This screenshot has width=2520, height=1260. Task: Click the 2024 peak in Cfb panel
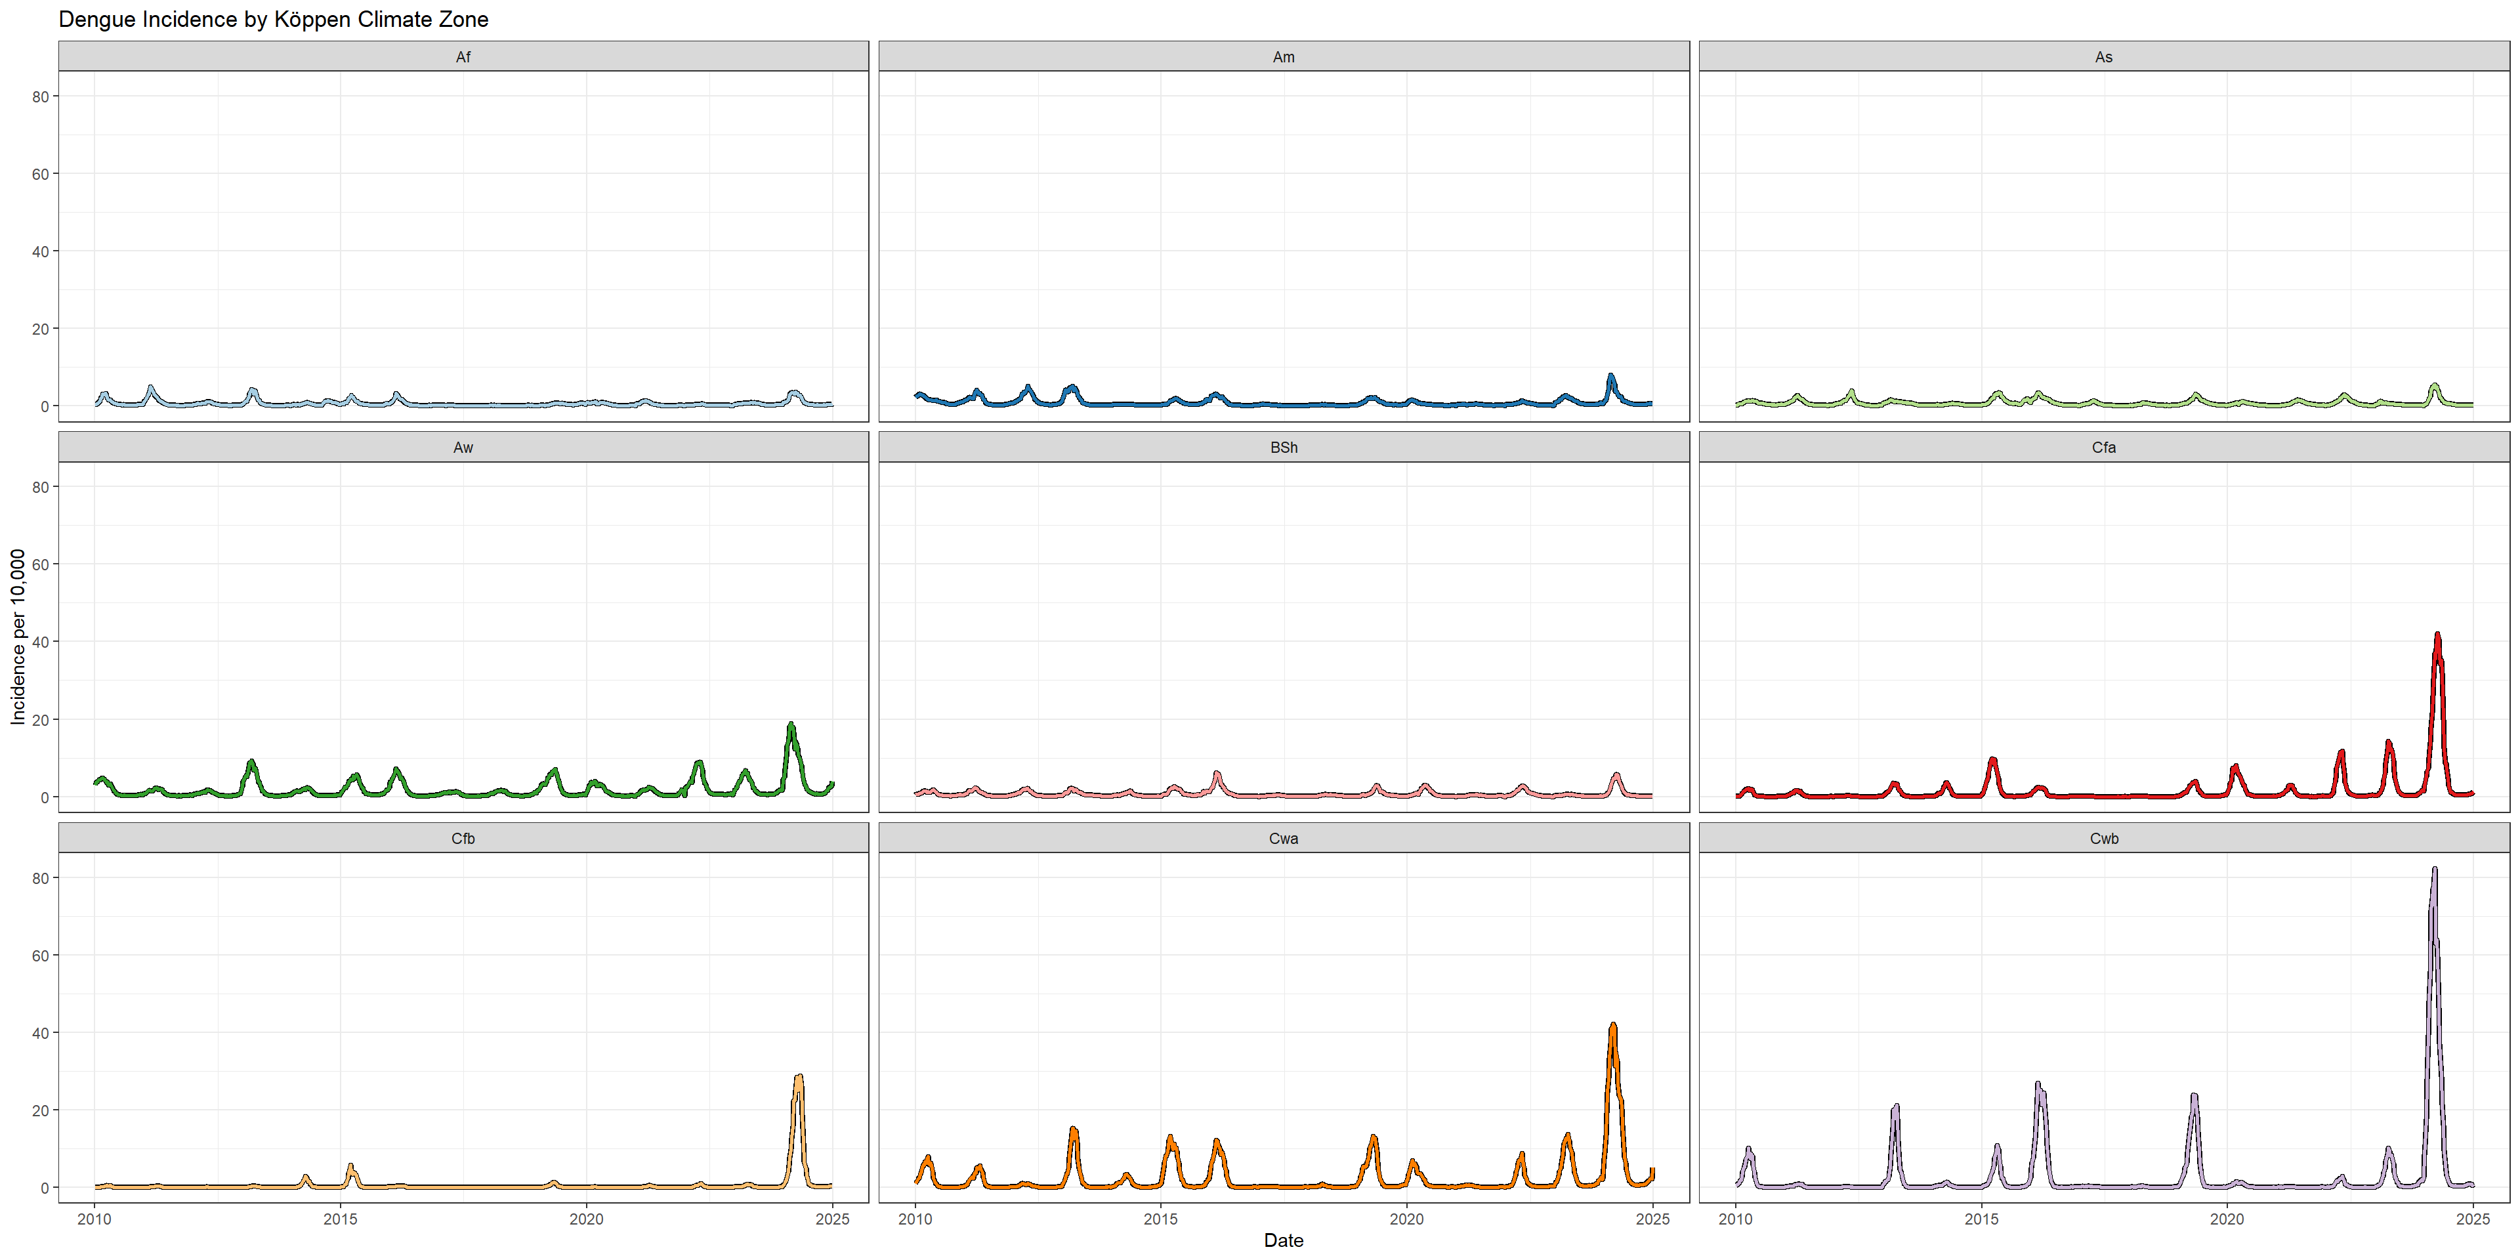799,1077
